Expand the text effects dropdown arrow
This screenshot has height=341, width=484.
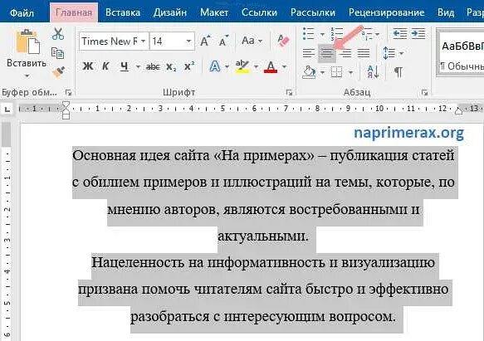point(227,66)
